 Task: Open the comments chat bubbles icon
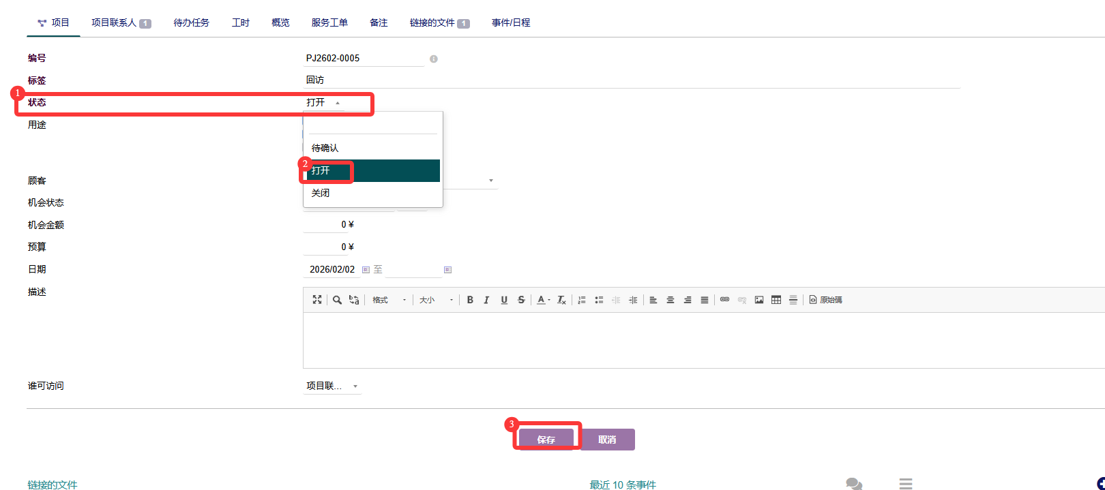853,484
